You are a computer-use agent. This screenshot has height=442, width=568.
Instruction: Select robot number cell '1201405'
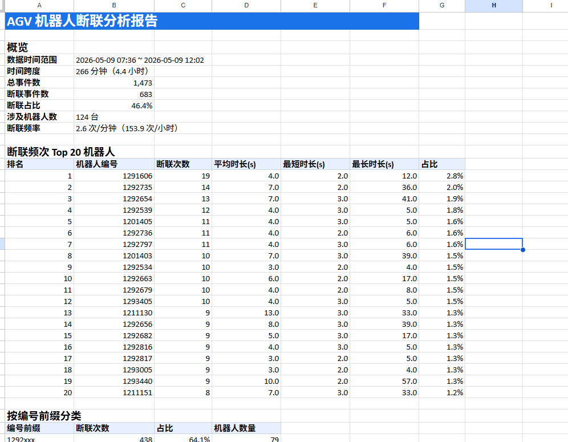click(x=113, y=221)
